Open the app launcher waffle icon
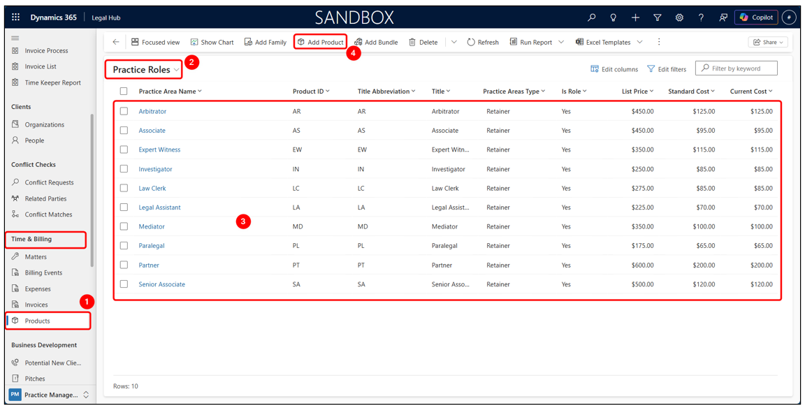Viewport: 805px width, 408px height. click(x=15, y=17)
